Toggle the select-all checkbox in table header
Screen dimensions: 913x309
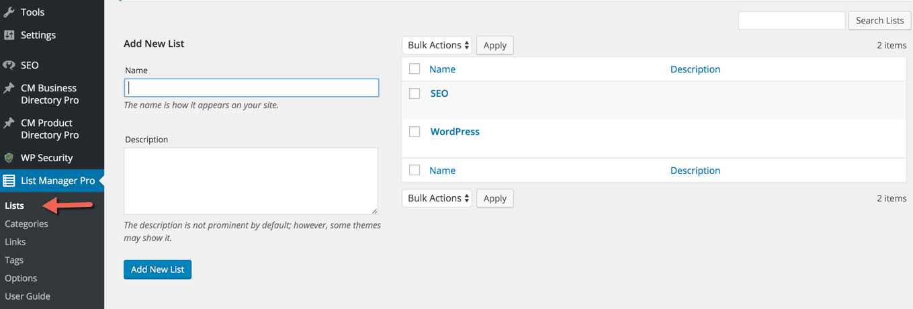[415, 69]
